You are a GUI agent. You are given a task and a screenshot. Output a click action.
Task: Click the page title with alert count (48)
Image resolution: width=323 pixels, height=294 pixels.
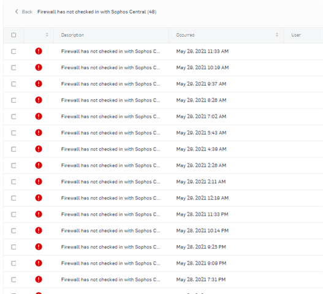[x=97, y=12]
